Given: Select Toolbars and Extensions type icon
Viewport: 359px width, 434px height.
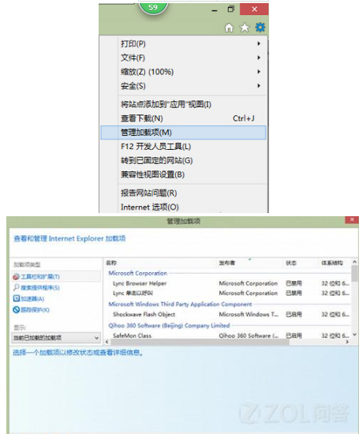Looking at the screenshot, I should coord(16,276).
